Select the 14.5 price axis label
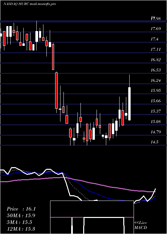Screen dimensions: 167x234 155,142
